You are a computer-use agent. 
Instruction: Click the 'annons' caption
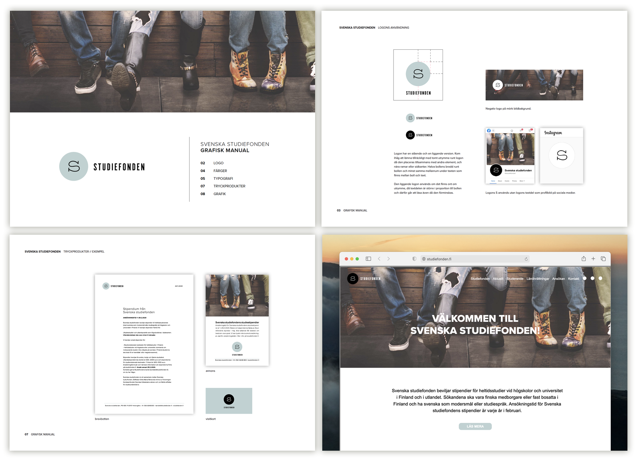210,371
